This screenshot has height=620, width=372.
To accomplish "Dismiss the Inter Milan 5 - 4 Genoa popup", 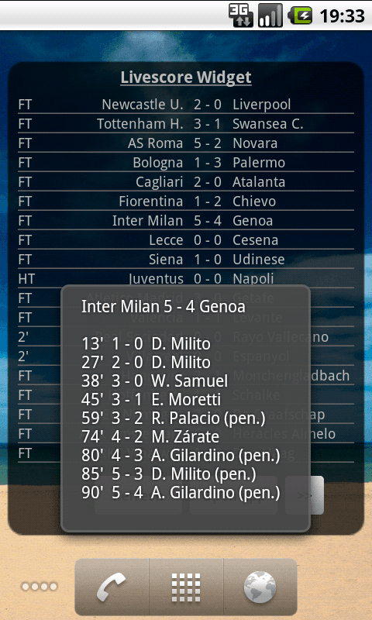I will (x=186, y=408).
